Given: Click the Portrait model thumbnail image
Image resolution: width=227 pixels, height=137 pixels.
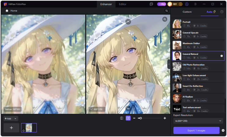Looking at the screenshot, I should point(177,24).
